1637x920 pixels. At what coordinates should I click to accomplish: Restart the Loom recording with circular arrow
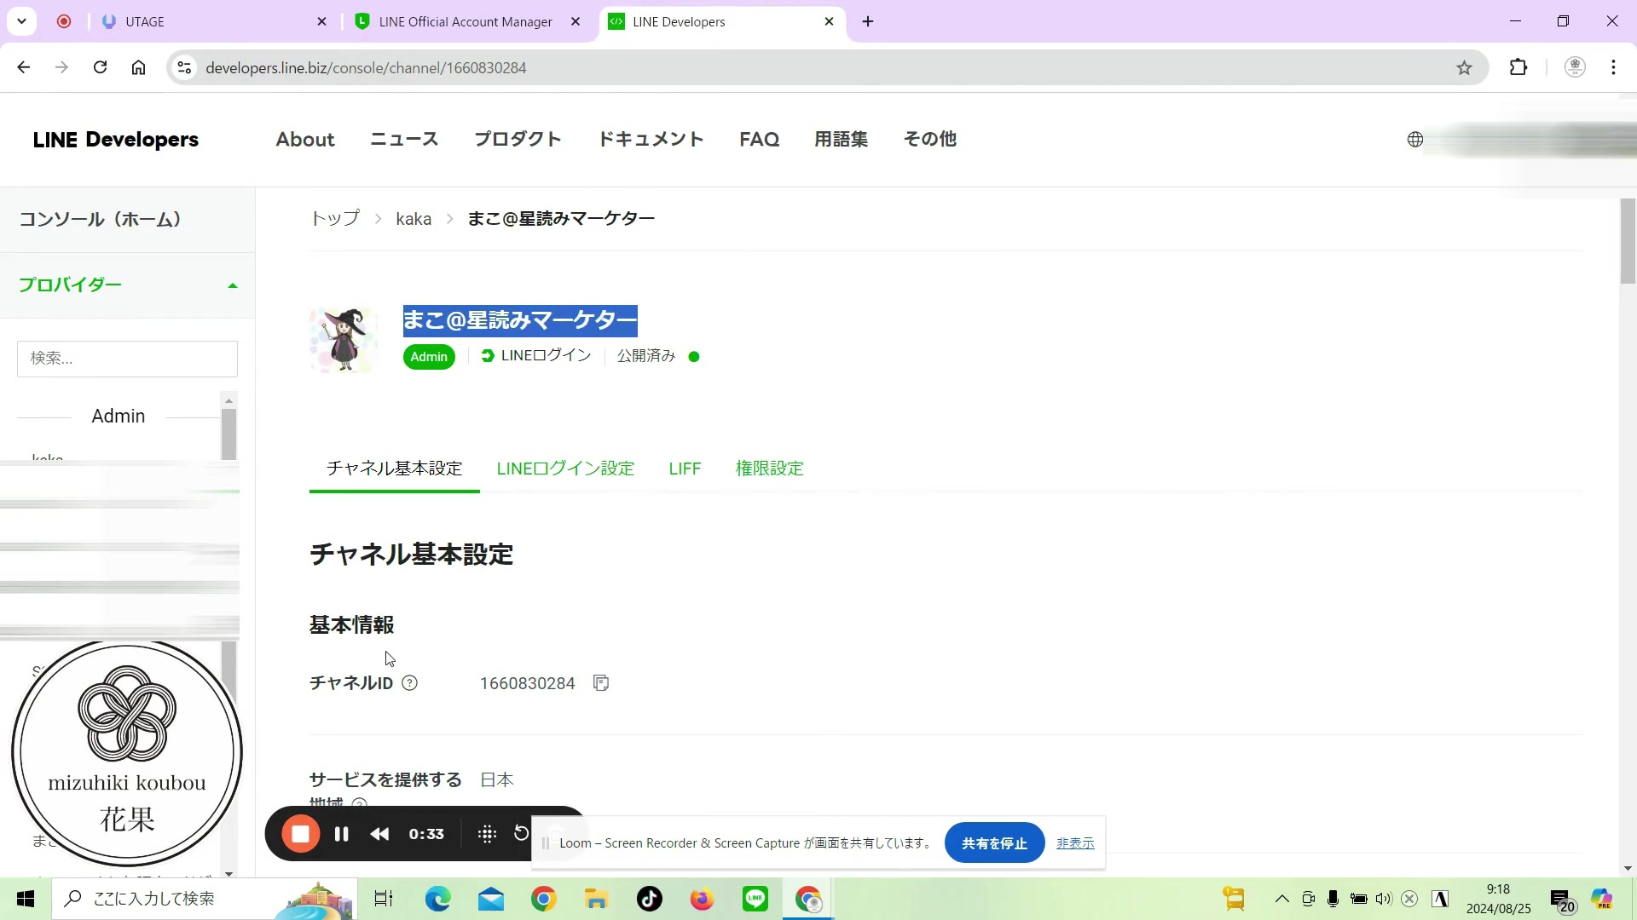coord(522,833)
